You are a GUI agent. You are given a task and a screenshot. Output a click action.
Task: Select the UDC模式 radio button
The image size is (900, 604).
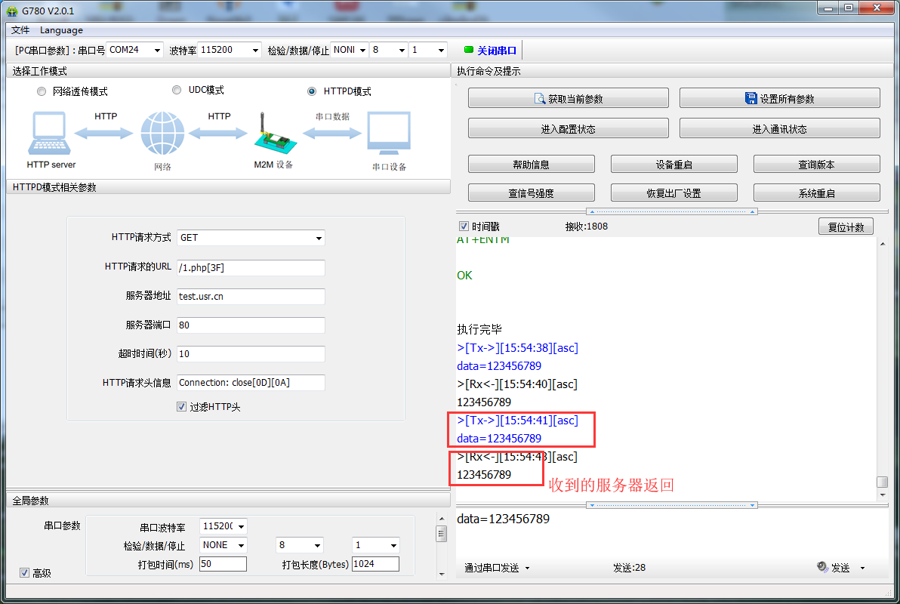tap(177, 90)
